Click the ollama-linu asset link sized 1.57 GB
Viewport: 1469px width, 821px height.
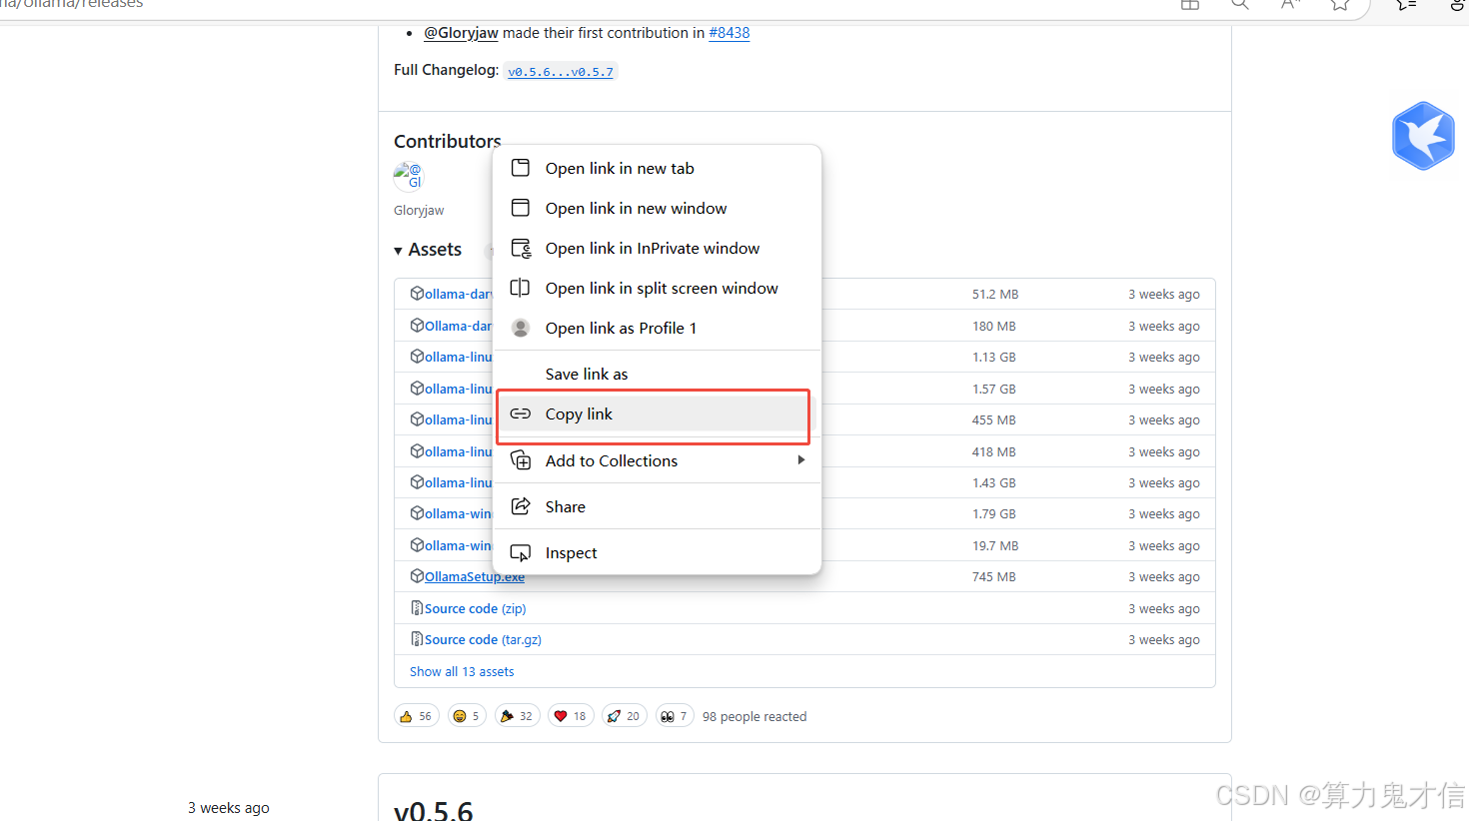pyautogui.click(x=459, y=389)
